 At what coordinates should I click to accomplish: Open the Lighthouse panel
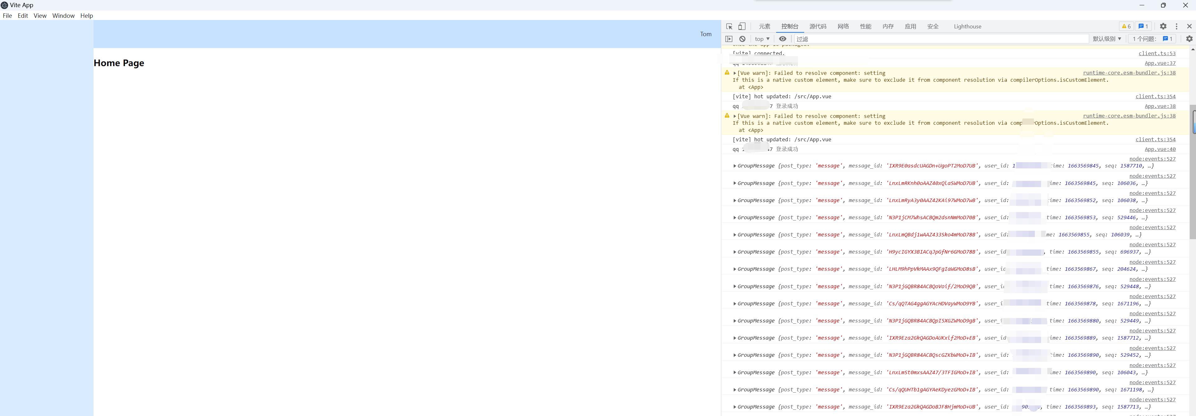pyautogui.click(x=968, y=27)
